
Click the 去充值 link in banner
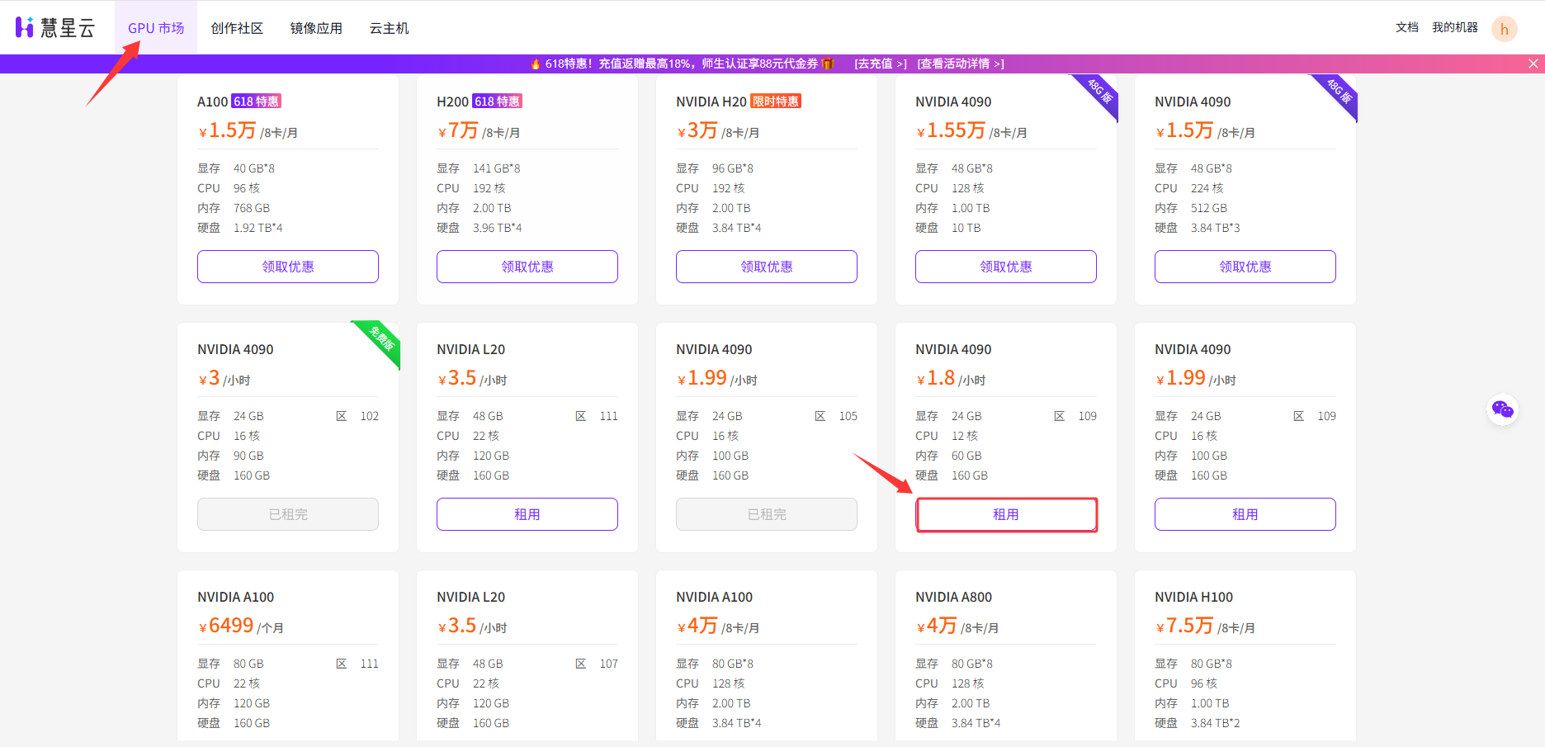(x=881, y=64)
